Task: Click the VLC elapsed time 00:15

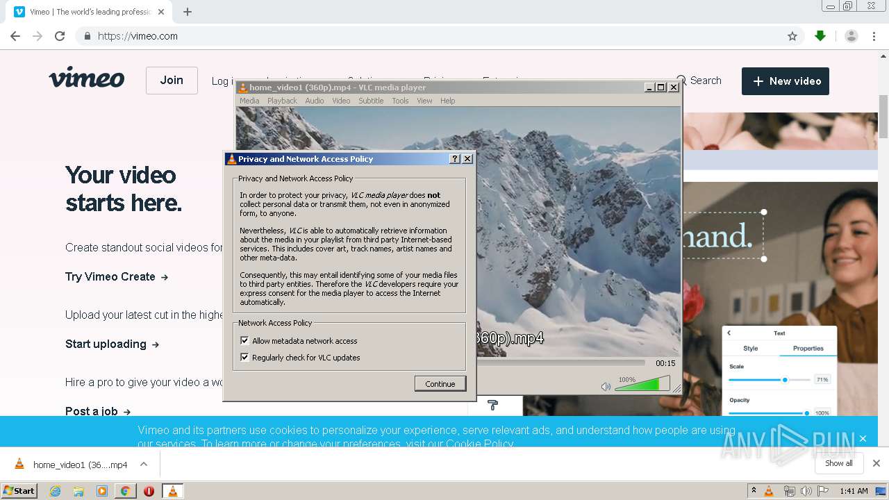Action: coord(665,363)
